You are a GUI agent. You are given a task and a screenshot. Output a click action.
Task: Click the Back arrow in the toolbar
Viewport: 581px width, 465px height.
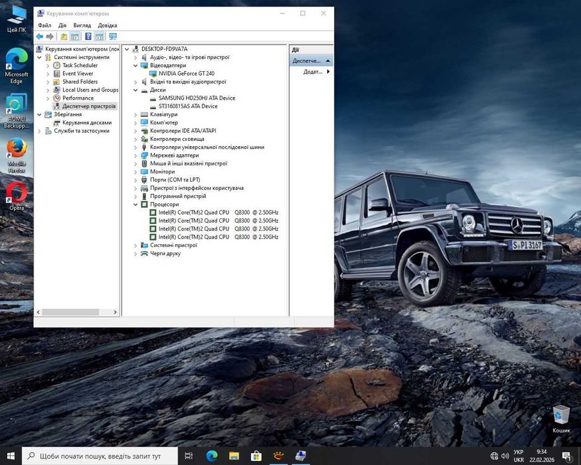pyautogui.click(x=40, y=37)
